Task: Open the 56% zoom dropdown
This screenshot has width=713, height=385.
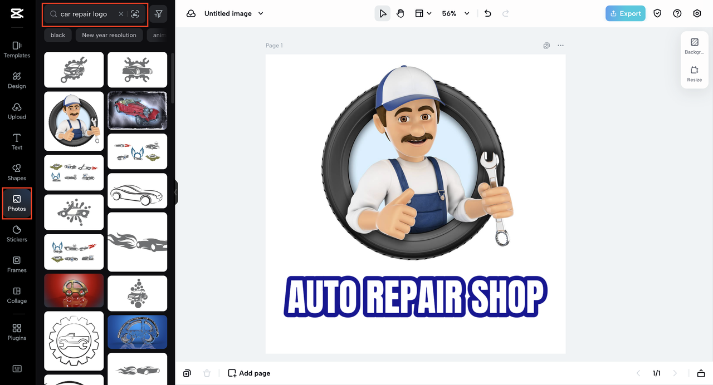Action: [456, 13]
